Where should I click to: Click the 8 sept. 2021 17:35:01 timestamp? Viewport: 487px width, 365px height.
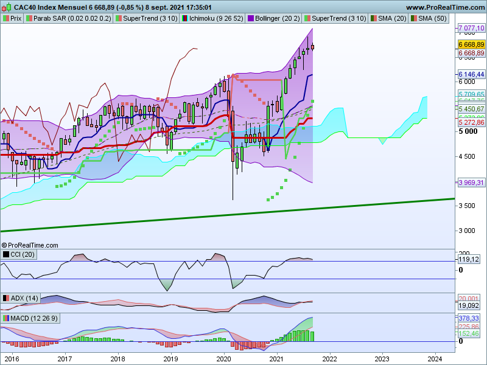point(178,7)
